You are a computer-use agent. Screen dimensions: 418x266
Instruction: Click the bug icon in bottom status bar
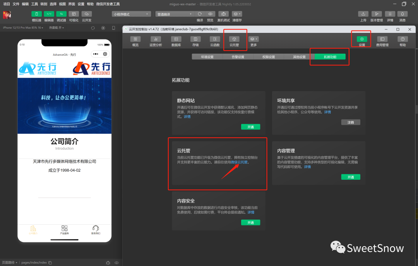[108, 263]
